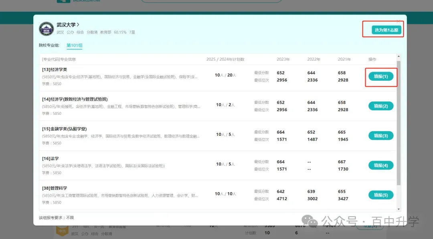
Task: Click the 2023 rank 4712 for 管理科学
Action: [x=282, y=199]
